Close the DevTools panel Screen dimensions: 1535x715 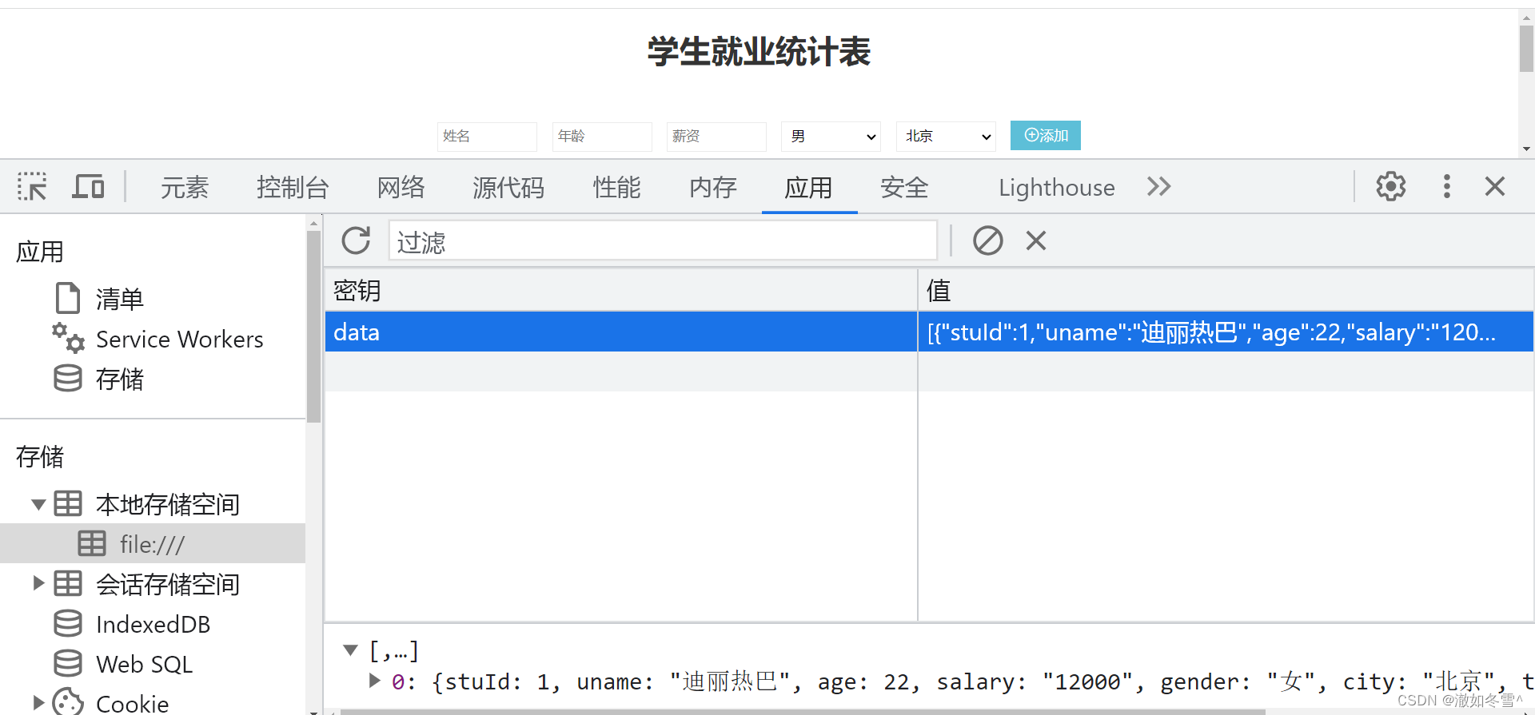click(1494, 187)
